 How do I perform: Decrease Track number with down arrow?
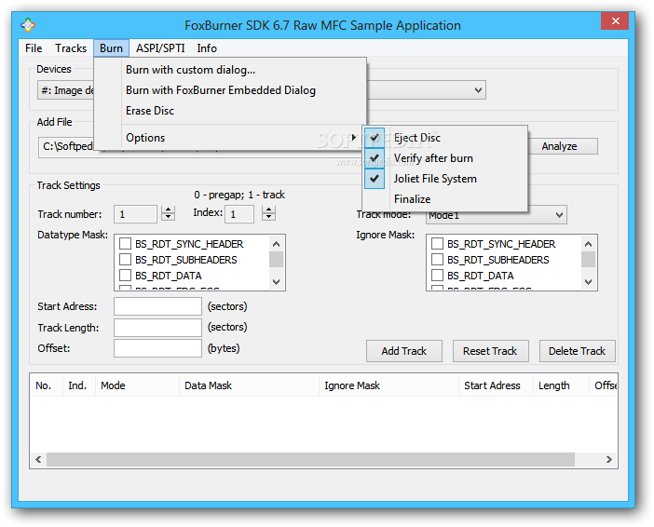(168, 217)
